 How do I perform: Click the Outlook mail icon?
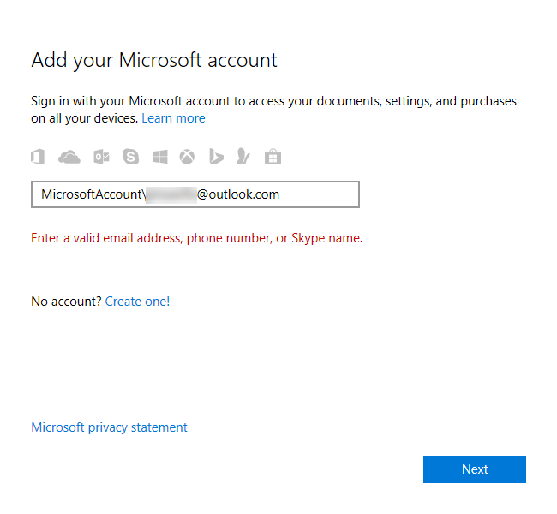click(101, 157)
